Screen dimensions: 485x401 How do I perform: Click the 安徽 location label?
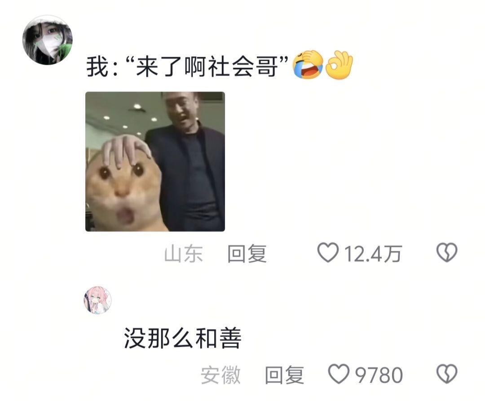tap(220, 375)
